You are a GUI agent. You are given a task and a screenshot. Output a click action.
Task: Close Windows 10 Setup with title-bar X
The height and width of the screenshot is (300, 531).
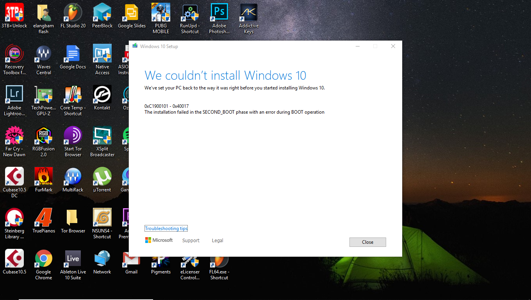[x=393, y=46]
